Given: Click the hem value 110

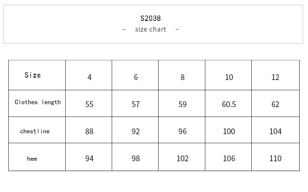Looking at the screenshot, I should point(276,158).
